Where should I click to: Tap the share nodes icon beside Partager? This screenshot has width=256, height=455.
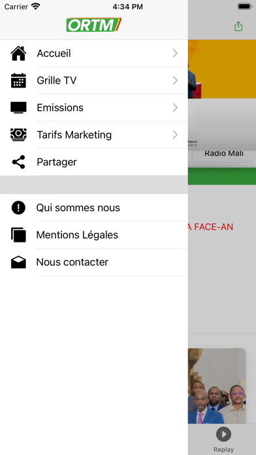(x=18, y=162)
